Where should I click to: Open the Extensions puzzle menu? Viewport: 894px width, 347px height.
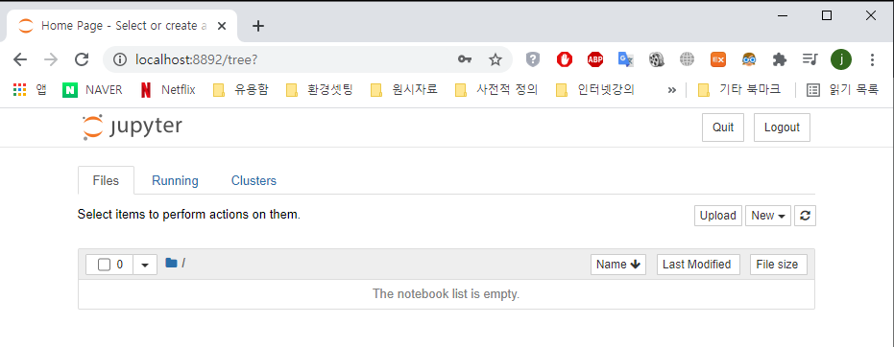click(x=780, y=59)
